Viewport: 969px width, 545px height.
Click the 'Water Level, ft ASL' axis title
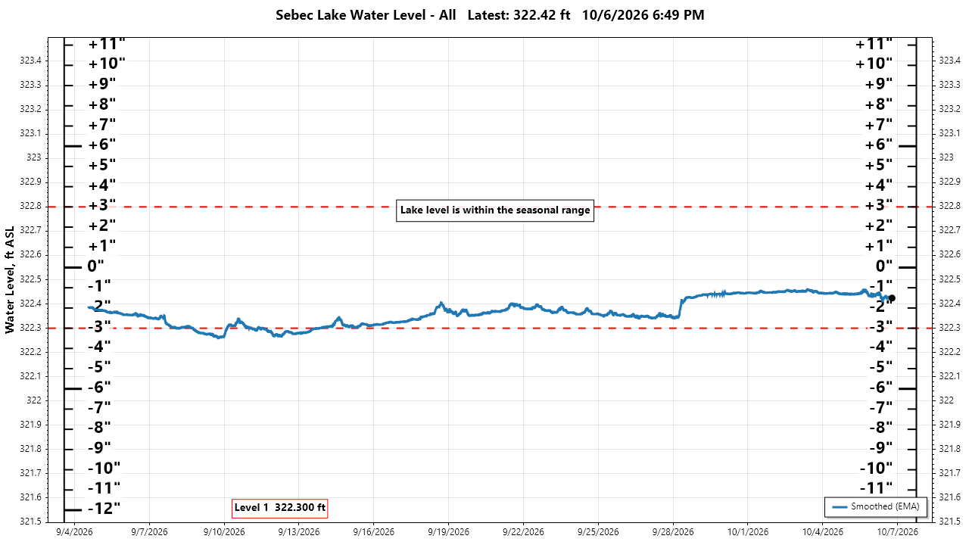click(10, 279)
